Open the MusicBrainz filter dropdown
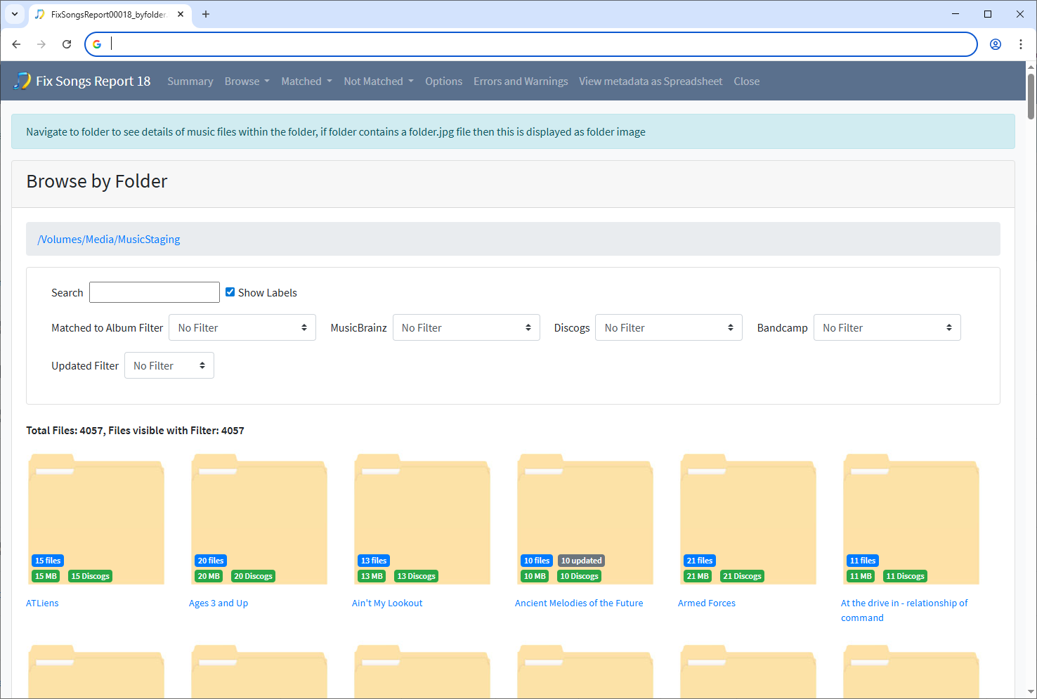Screen dimensions: 1037x699 (467, 327)
